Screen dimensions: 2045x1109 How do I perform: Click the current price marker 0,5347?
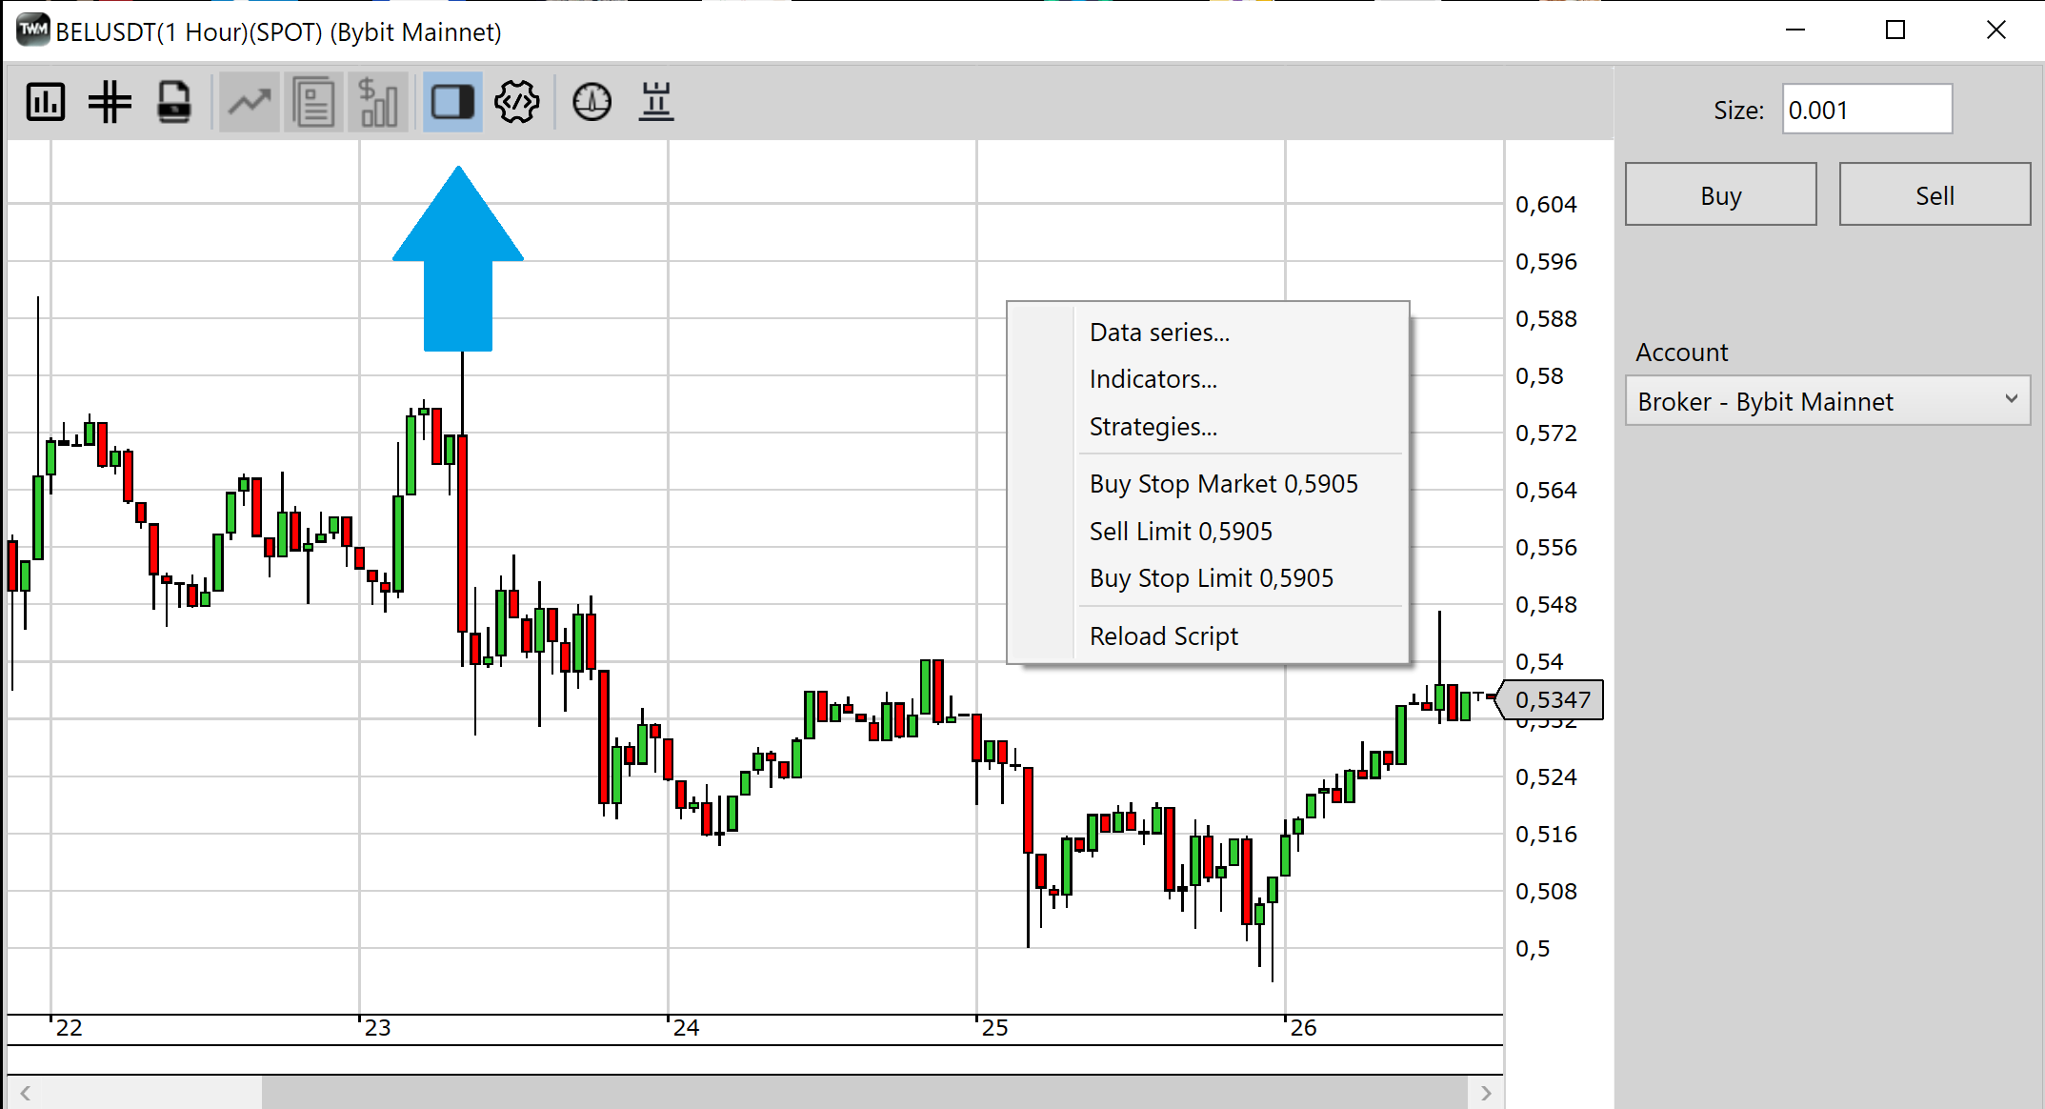coord(1553,700)
